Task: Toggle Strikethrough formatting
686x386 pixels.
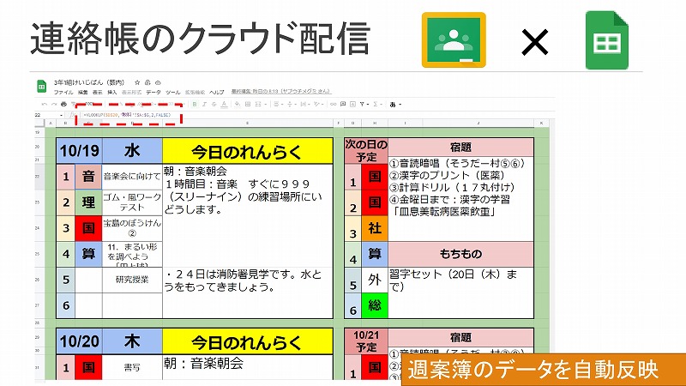Action: [214, 104]
